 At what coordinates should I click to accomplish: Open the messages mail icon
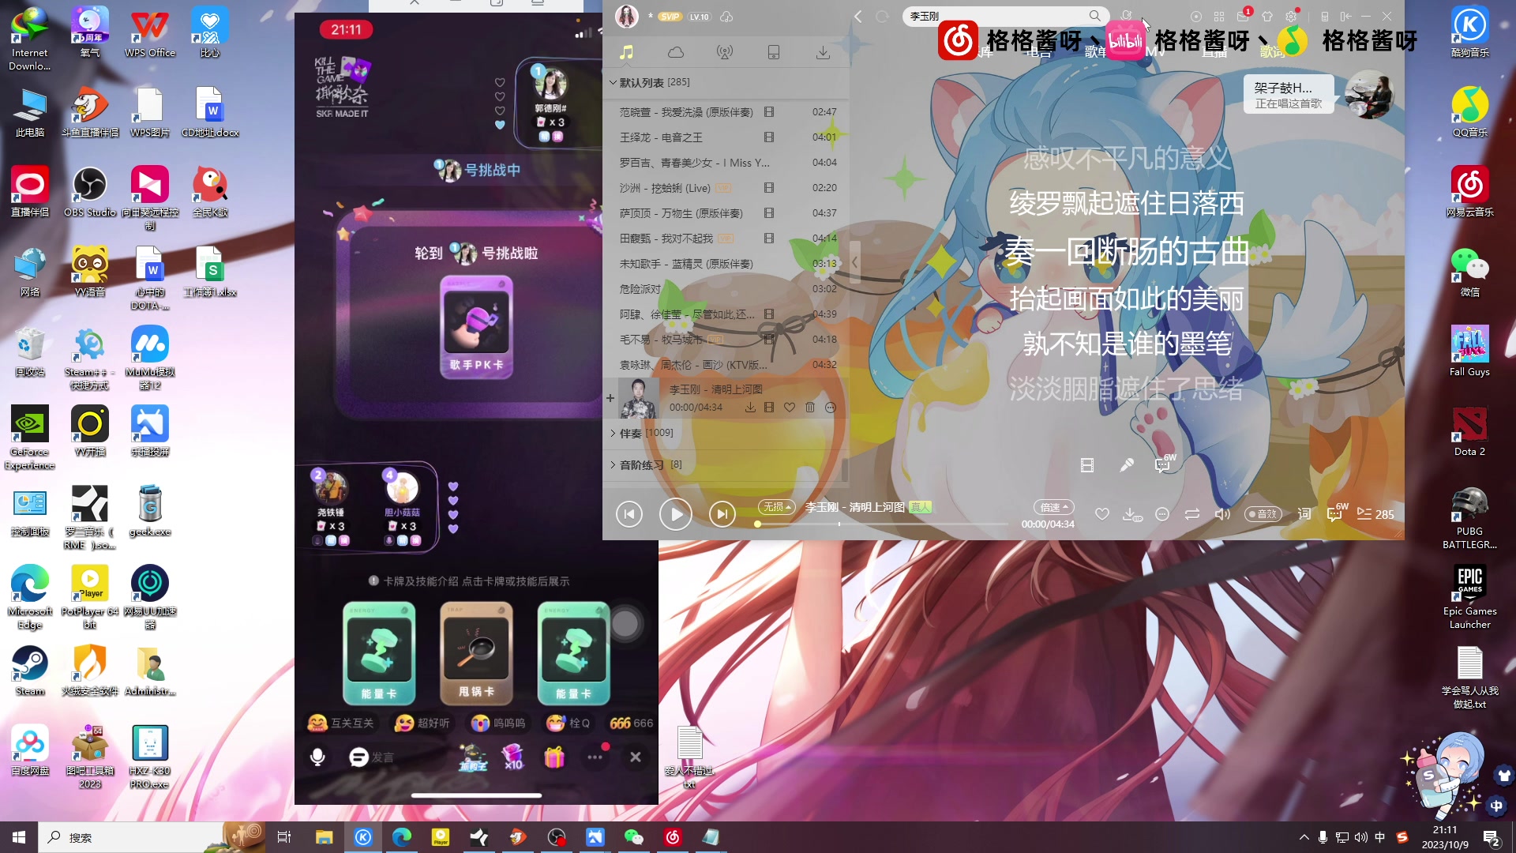[1243, 16]
